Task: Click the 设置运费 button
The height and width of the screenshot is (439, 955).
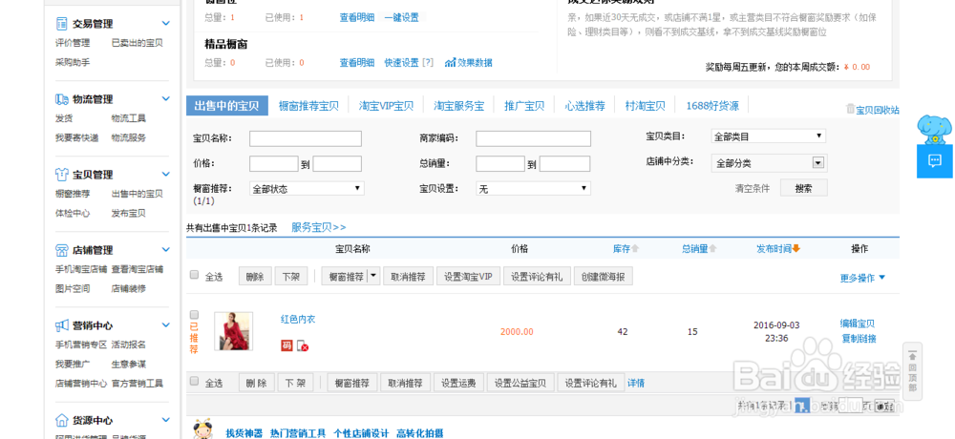Action: point(458,383)
